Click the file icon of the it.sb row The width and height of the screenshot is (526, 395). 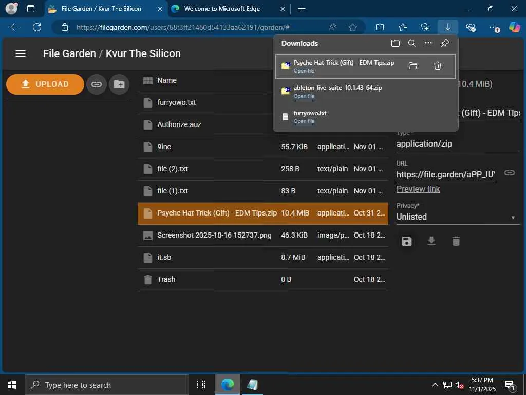(x=147, y=258)
